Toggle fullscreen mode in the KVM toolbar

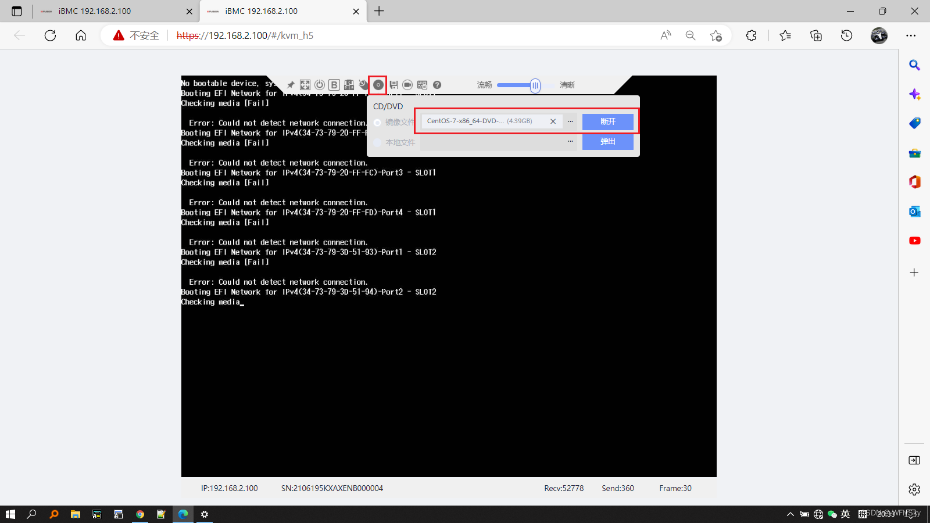(x=305, y=85)
